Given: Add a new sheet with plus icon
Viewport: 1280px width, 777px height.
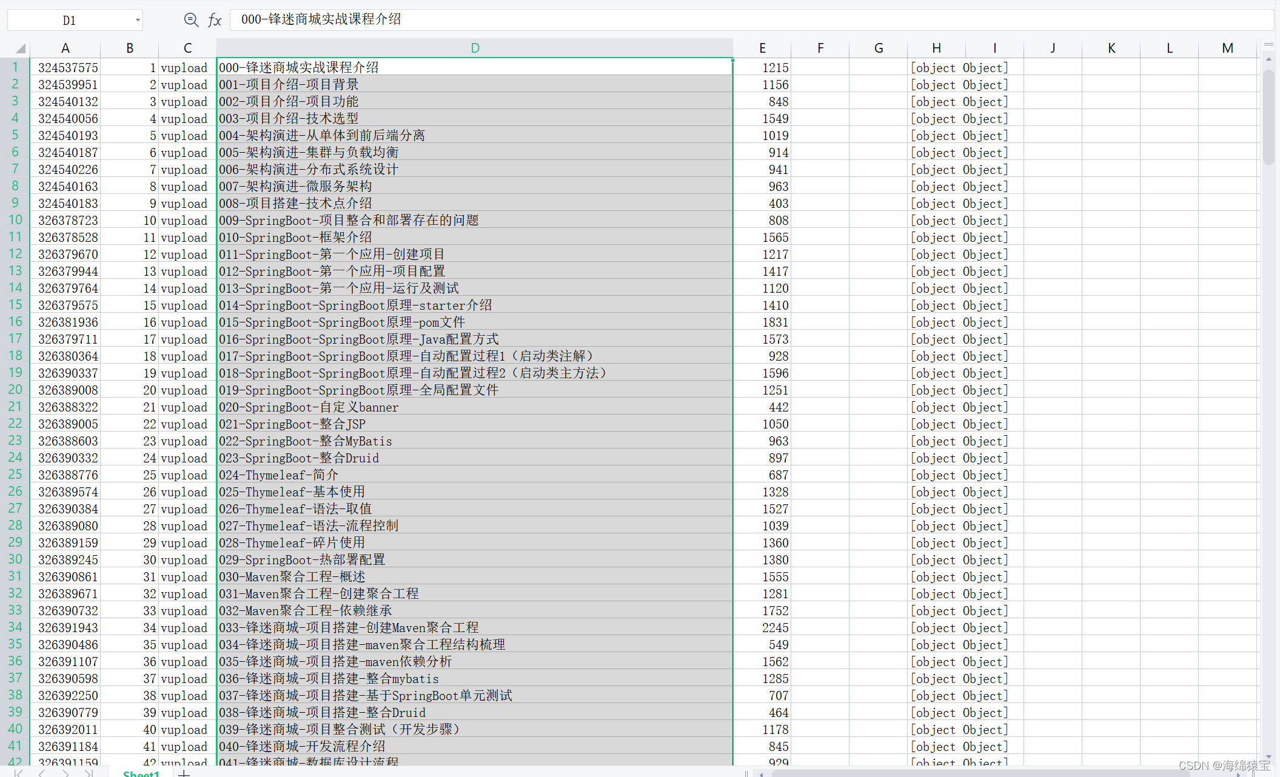Looking at the screenshot, I should click(x=184, y=773).
